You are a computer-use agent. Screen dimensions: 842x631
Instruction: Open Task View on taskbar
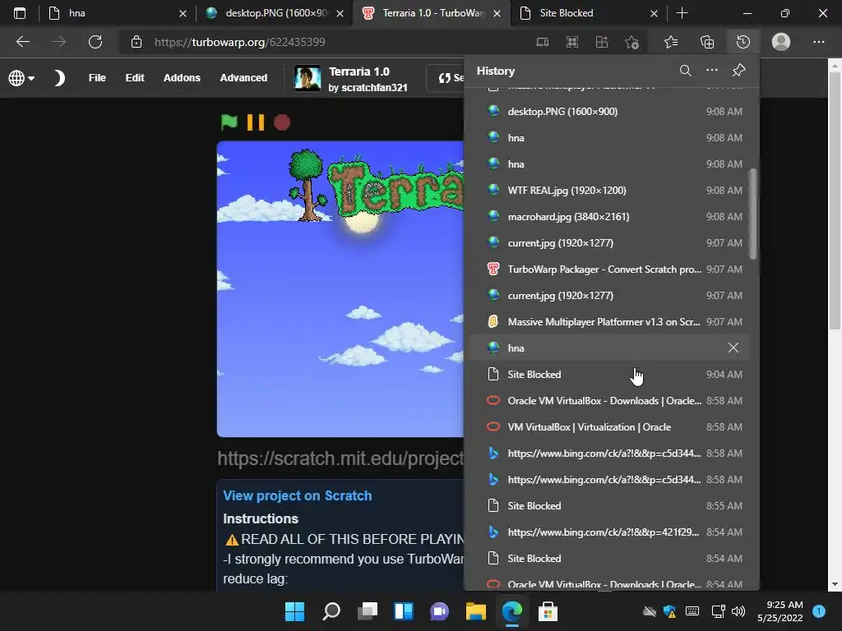coord(368,611)
